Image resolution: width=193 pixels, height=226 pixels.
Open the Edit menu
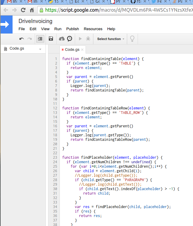pyautogui.click(x=33, y=29)
